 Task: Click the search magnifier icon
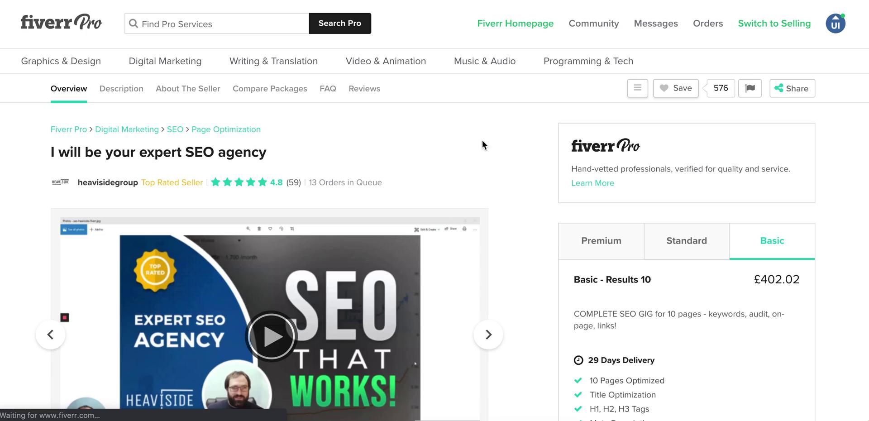[133, 24]
